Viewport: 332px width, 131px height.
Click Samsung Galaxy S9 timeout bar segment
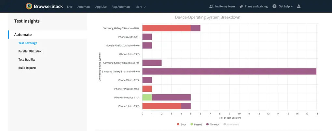[x=195, y=28]
